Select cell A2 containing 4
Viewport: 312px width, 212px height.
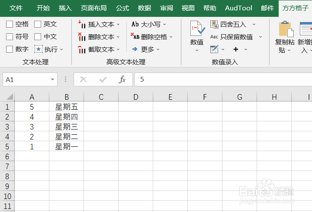click(x=32, y=117)
